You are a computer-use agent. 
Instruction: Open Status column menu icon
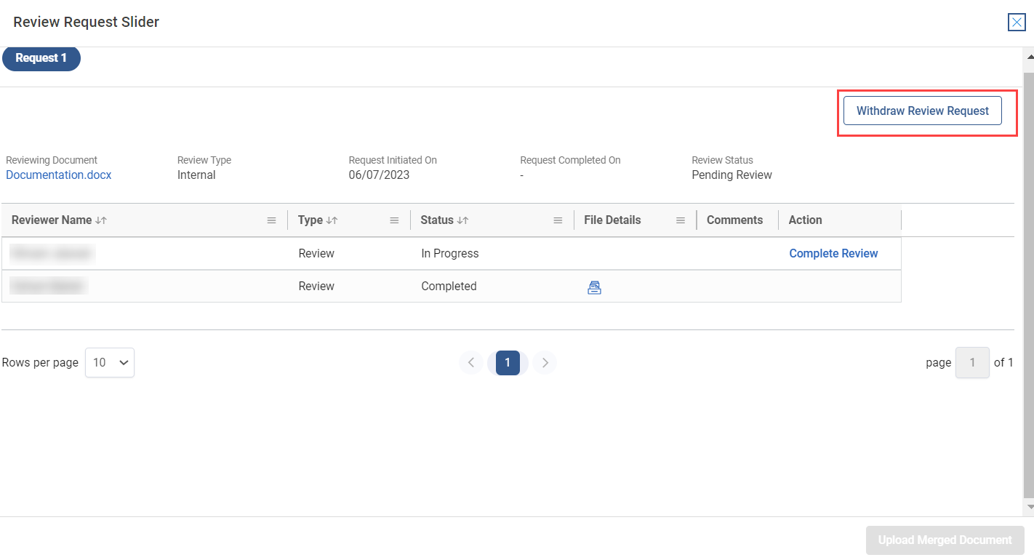click(x=558, y=220)
